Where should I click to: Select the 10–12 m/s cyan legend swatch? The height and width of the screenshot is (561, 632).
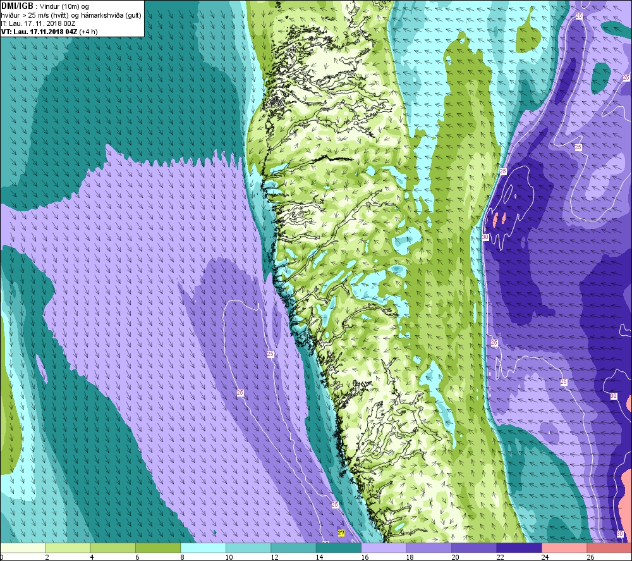coord(248,548)
